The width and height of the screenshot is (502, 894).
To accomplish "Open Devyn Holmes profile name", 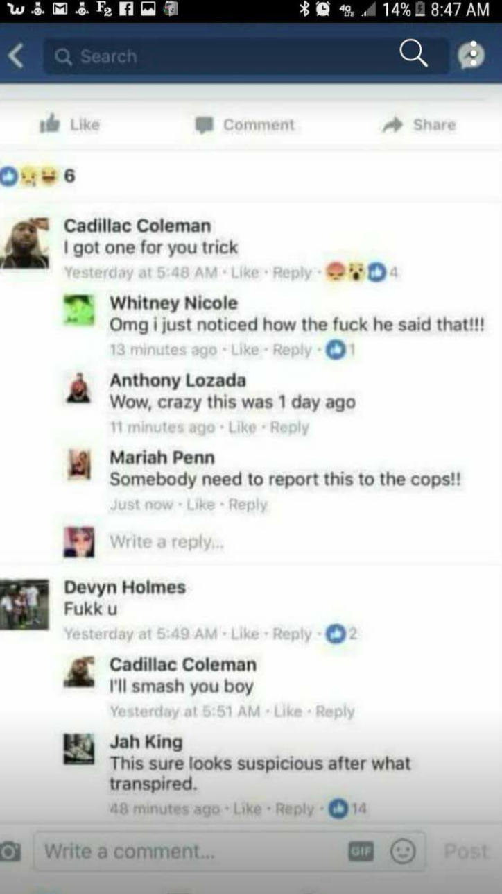I will pos(125,587).
